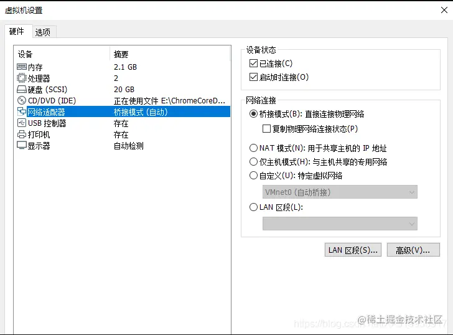Screen dimensions: 453x335
Task: Select the 处理器 row text
Action: click(x=39, y=78)
